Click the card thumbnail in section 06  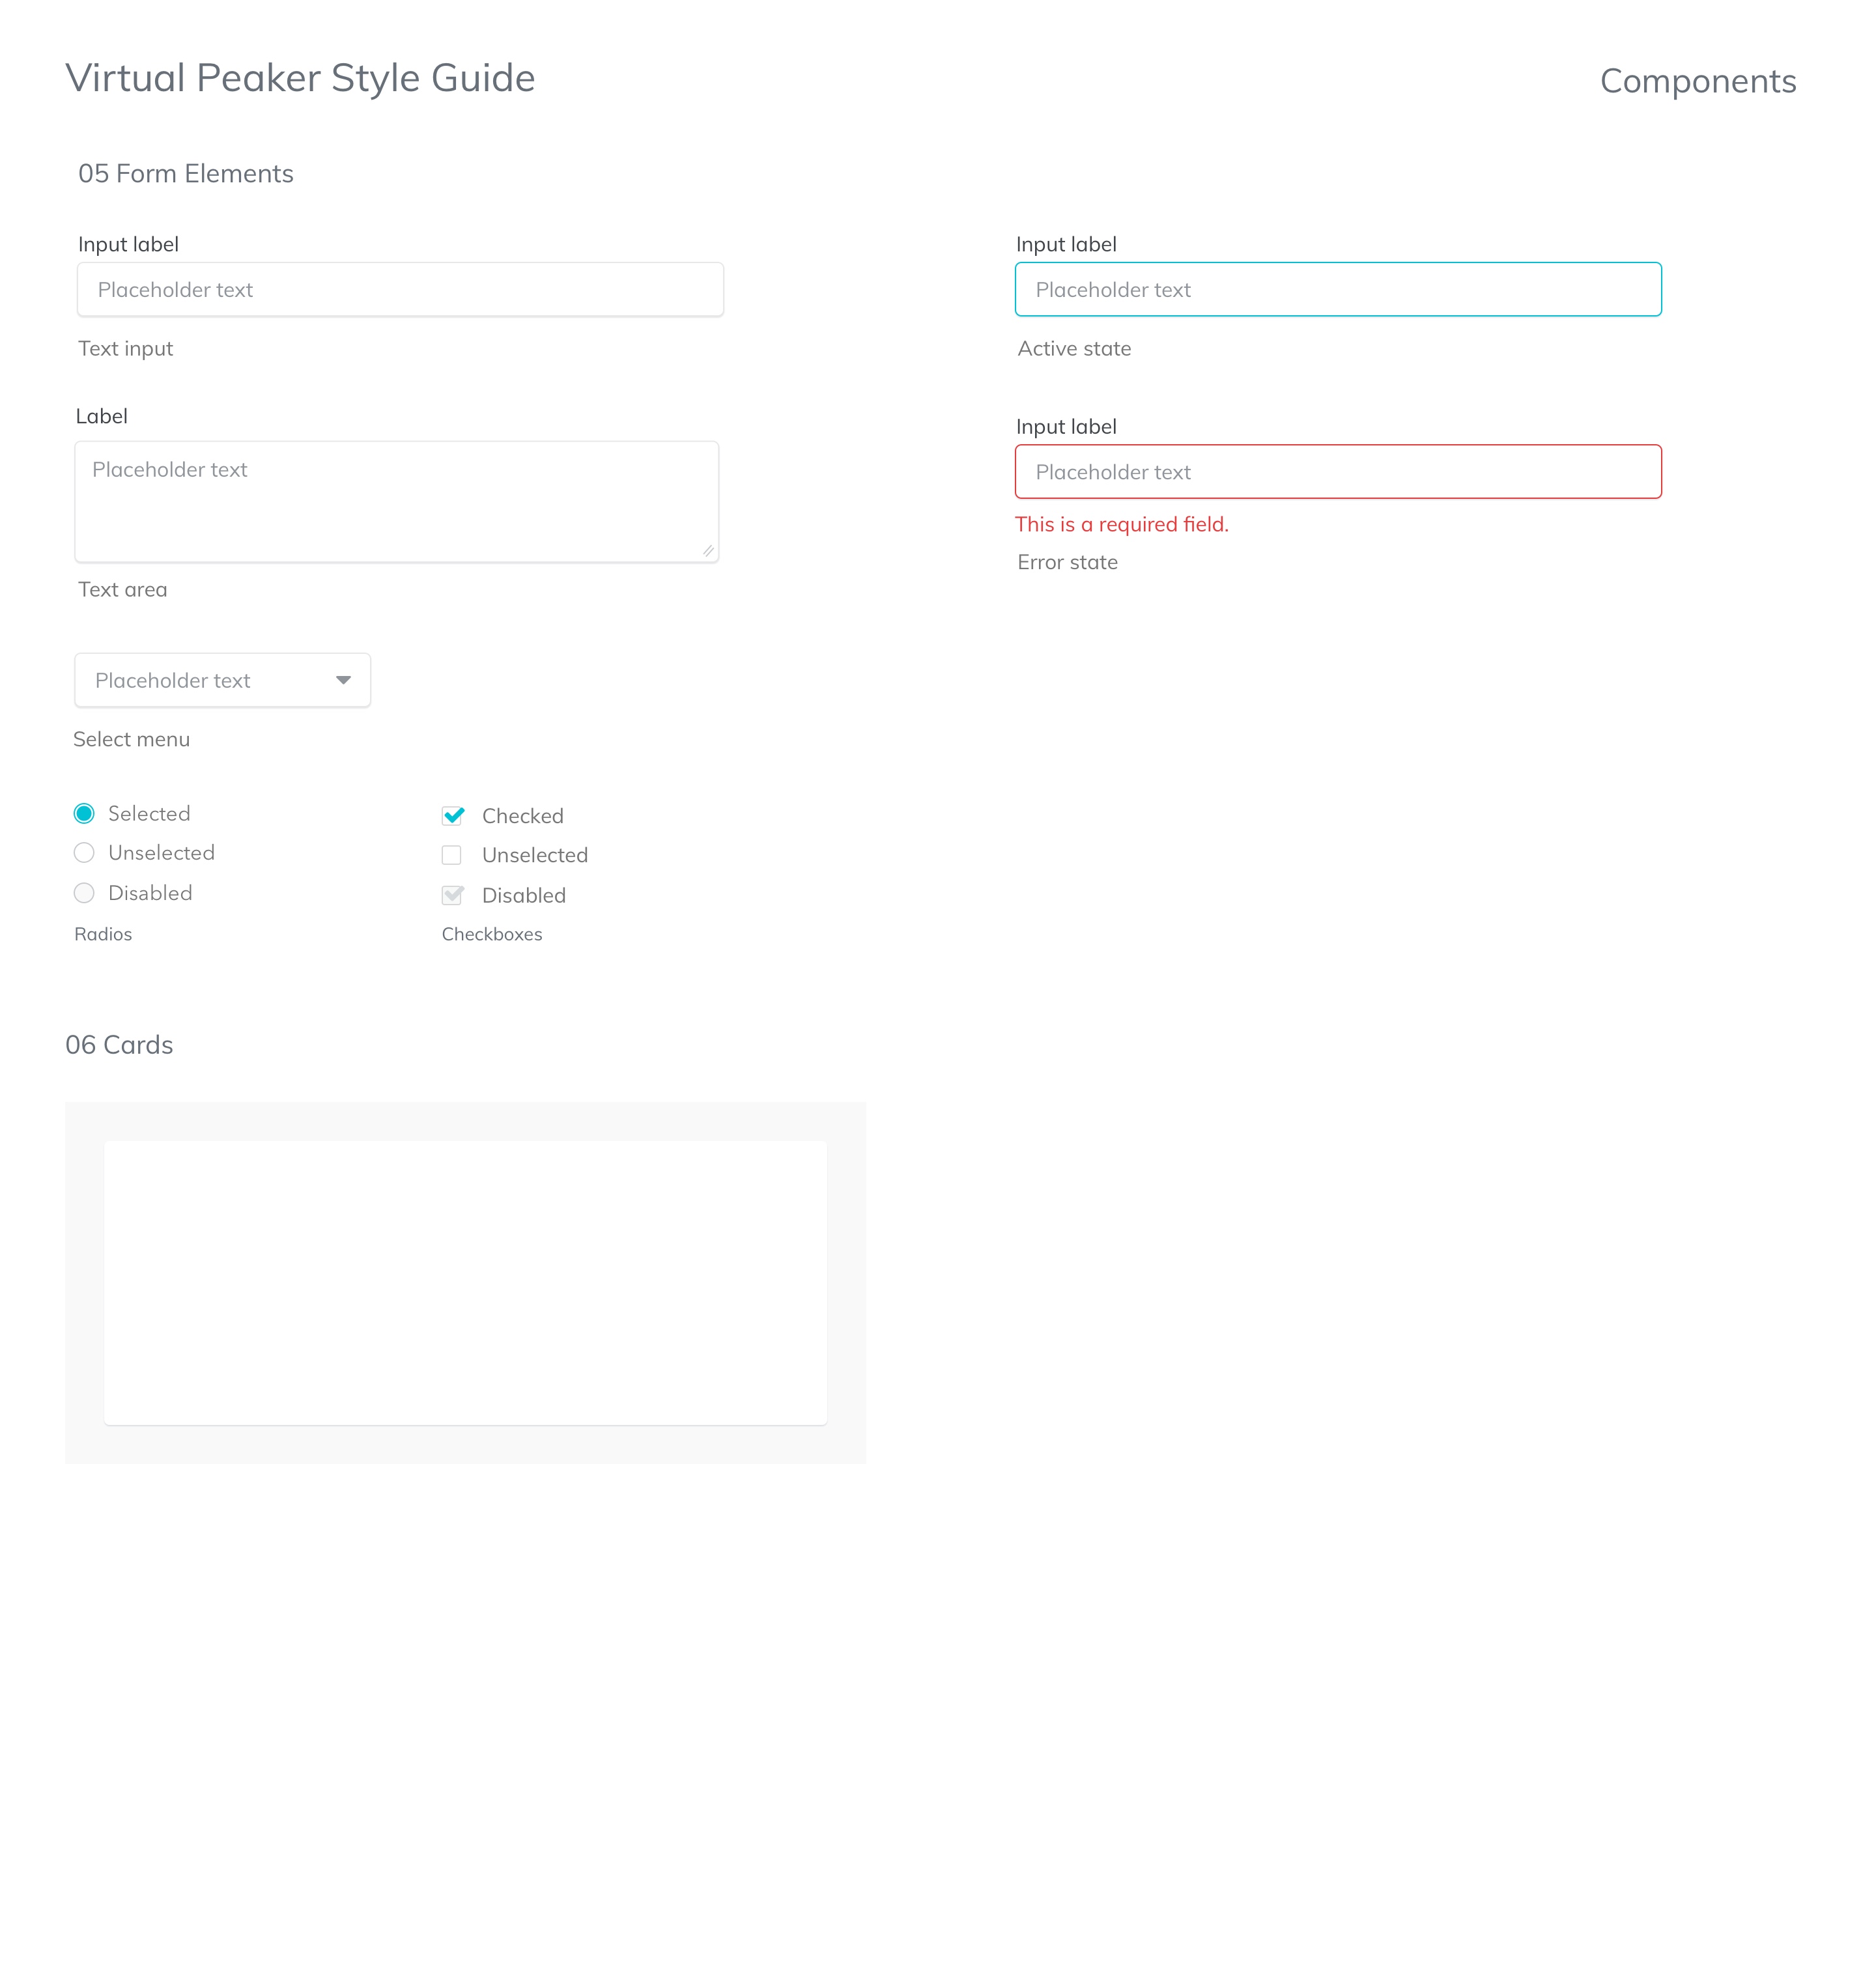pyautogui.click(x=466, y=1282)
